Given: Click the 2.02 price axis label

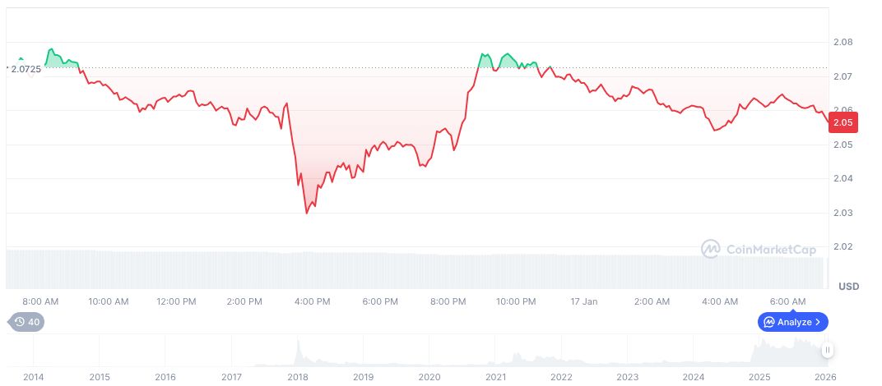Looking at the screenshot, I should pyautogui.click(x=843, y=246).
